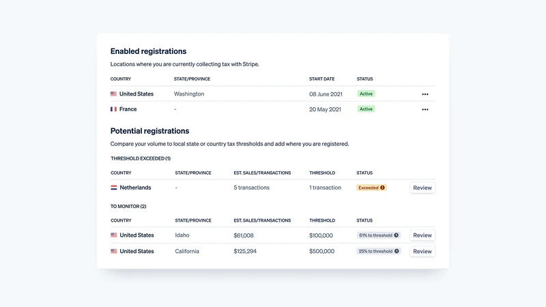Click the US flag in Washington row
Viewport: 546px width, 307px height.
(x=113, y=93)
